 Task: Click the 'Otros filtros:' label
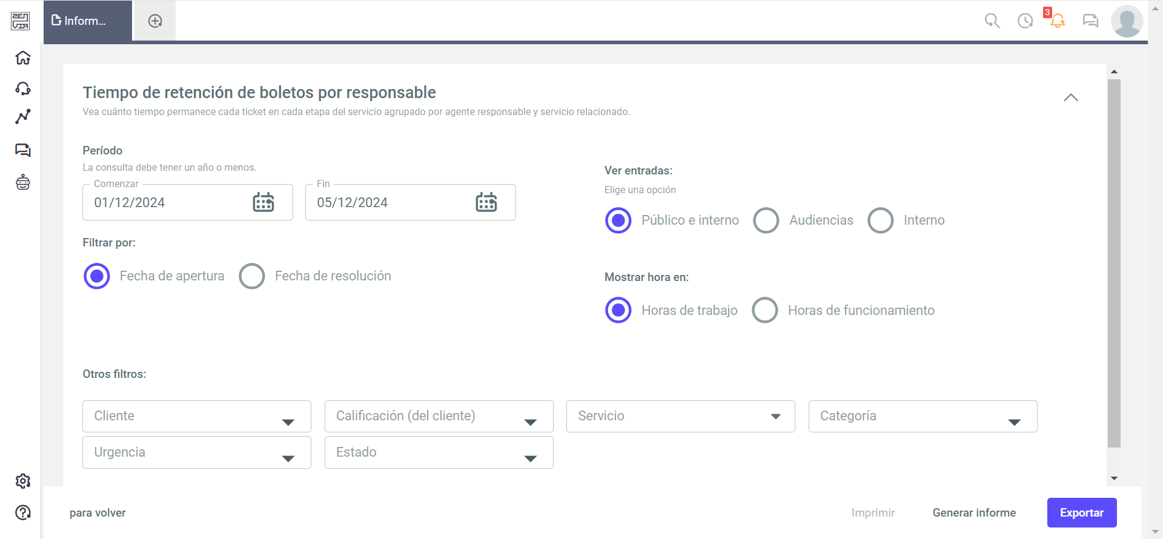tap(114, 374)
